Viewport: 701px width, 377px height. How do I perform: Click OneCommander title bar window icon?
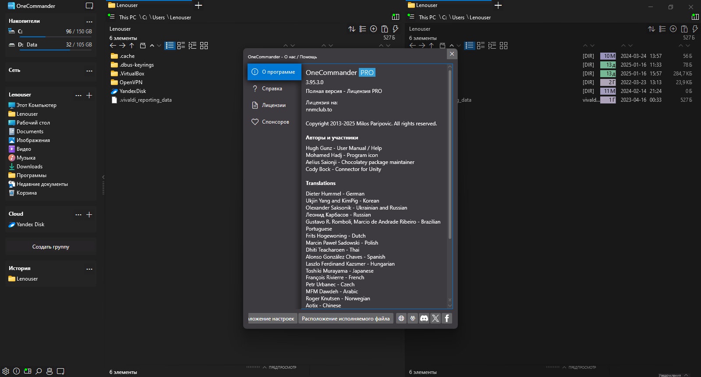89,6
